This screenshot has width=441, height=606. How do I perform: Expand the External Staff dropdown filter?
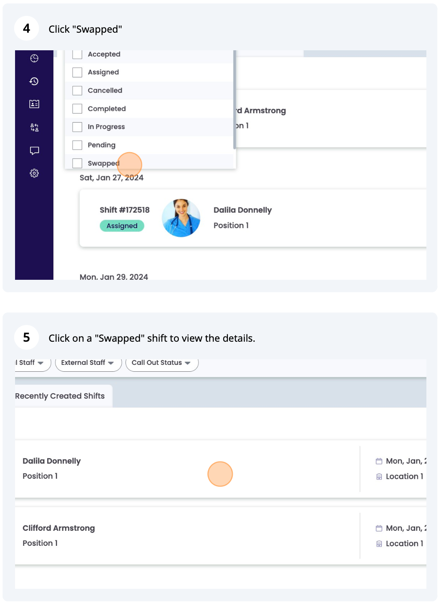[88, 363]
